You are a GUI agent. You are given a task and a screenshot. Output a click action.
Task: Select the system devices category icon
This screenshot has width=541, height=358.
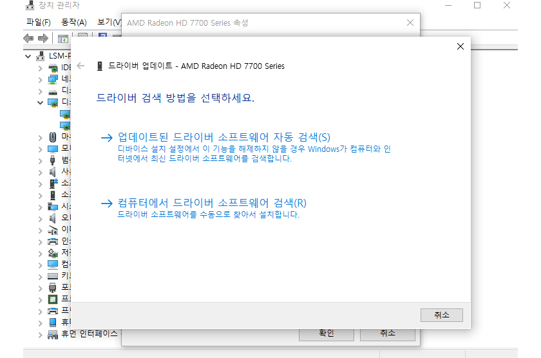click(53, 207)
